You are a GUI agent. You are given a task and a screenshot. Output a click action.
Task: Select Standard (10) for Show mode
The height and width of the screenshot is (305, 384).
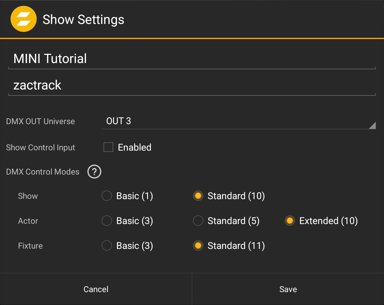click(x=198, y=196)
